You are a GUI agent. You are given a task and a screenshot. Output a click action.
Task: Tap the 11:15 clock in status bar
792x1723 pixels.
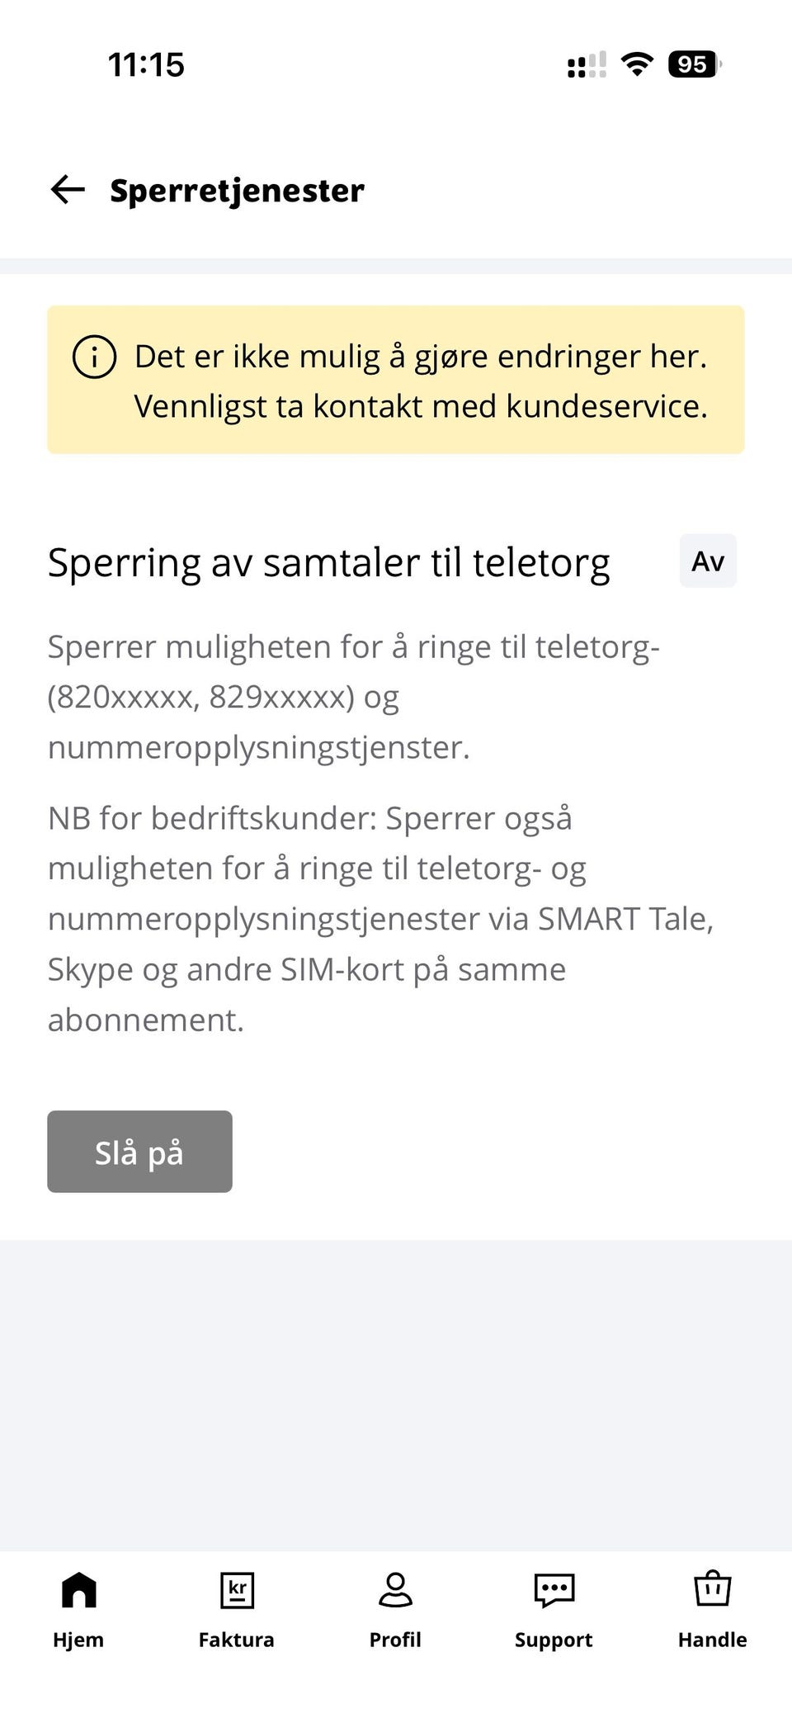pos(146,65)
